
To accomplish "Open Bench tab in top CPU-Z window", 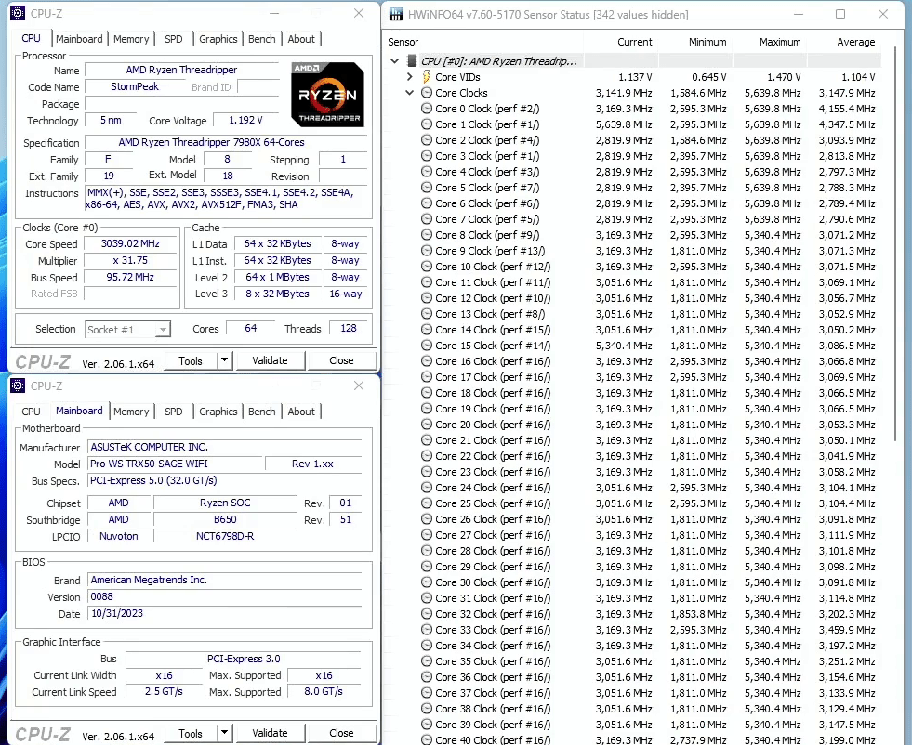I will pos(262,39).
